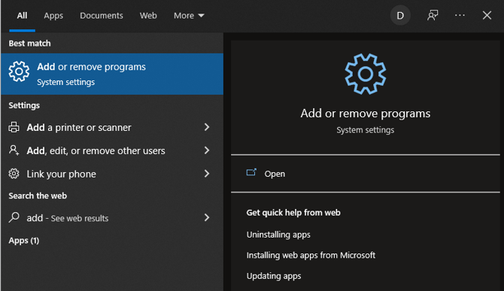Switch to the All tab
This screenshot has width=504, height=291.
[x=22, y=16]
